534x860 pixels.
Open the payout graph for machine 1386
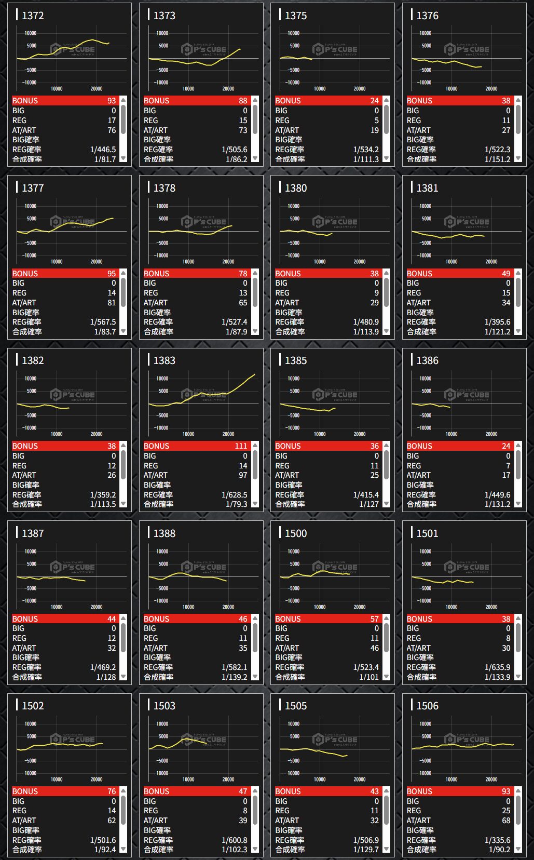pos(464,405)
